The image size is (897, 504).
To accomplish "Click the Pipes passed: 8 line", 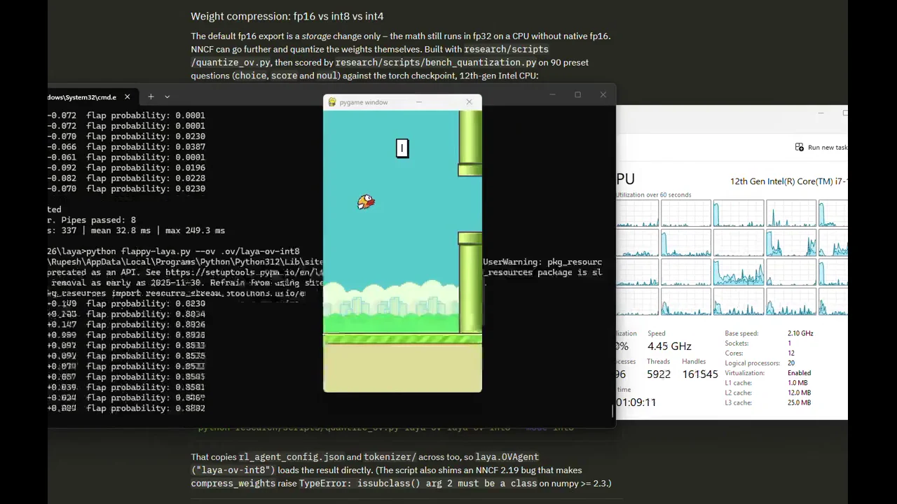I will pos(92,220).
